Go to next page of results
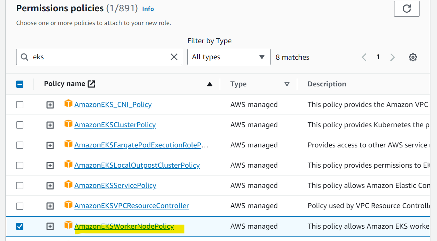 (392, 57)
